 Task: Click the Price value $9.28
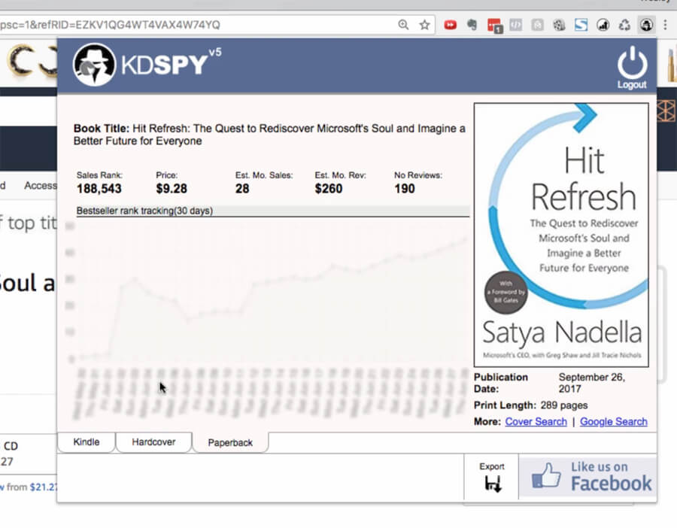(172, 189)
